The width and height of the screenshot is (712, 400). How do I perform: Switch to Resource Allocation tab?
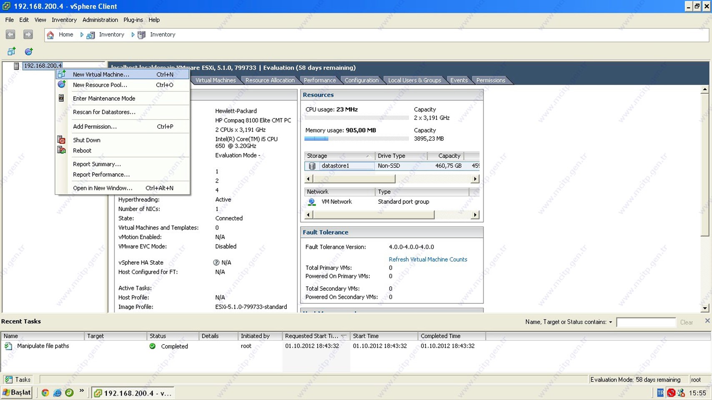(x=270, y=80)
